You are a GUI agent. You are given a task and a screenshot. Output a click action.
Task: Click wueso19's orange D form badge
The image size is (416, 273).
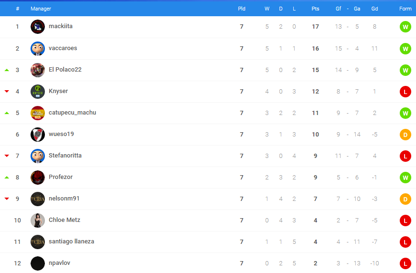tap(405, 135)
